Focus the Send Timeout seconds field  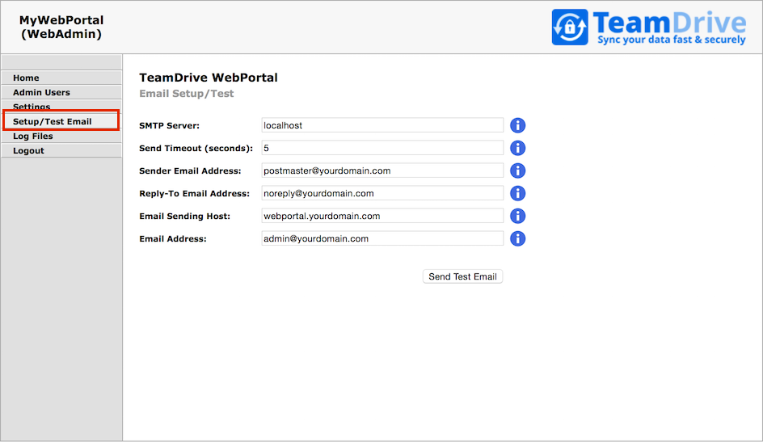(382, 148)
